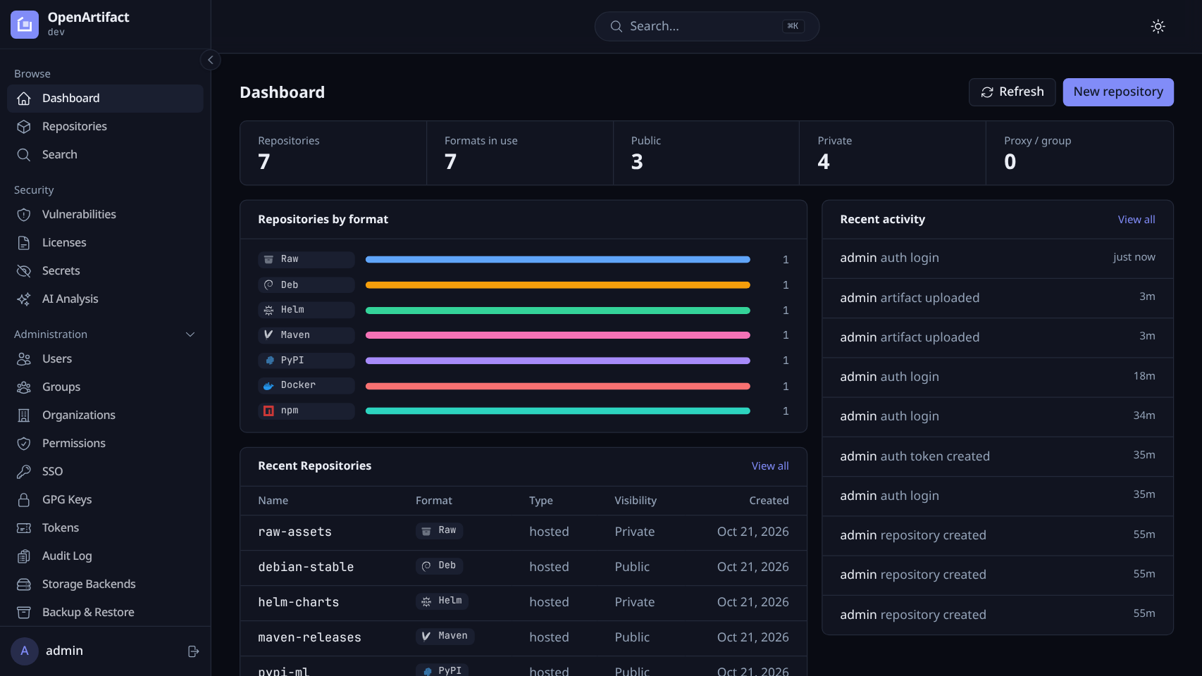
Task: Click the Docker format label chip
Action: (306, 386)
